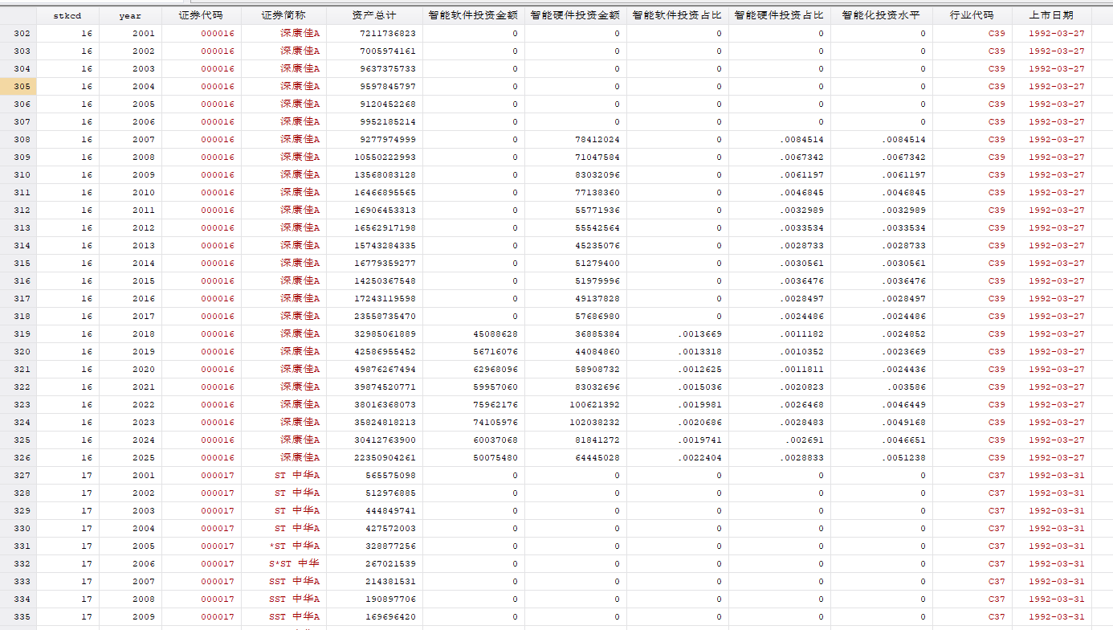Select row number 308

point(18,139)
